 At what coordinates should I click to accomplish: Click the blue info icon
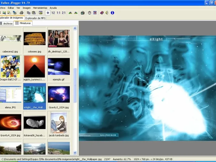coord(112,13)
